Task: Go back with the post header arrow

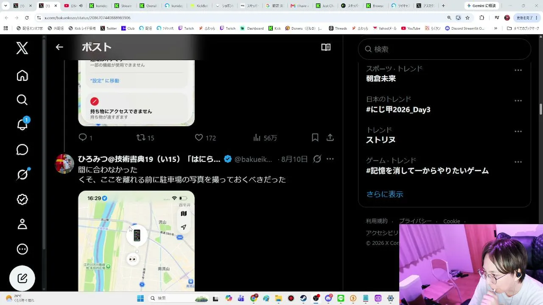Action: click(x=59, y=47)
